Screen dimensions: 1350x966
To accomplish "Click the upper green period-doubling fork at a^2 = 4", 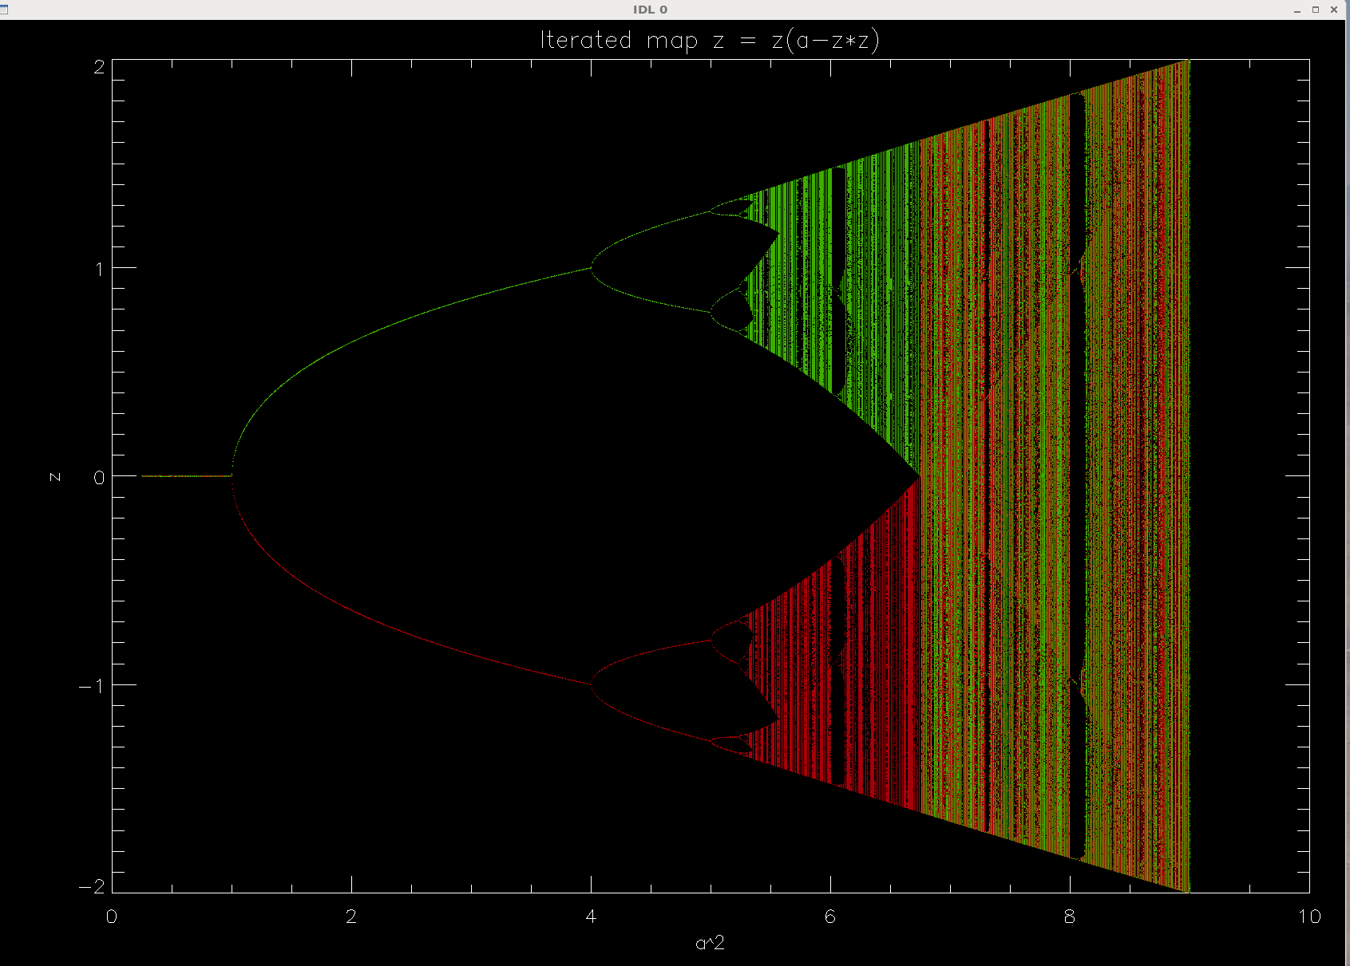I will coord(592,268).
